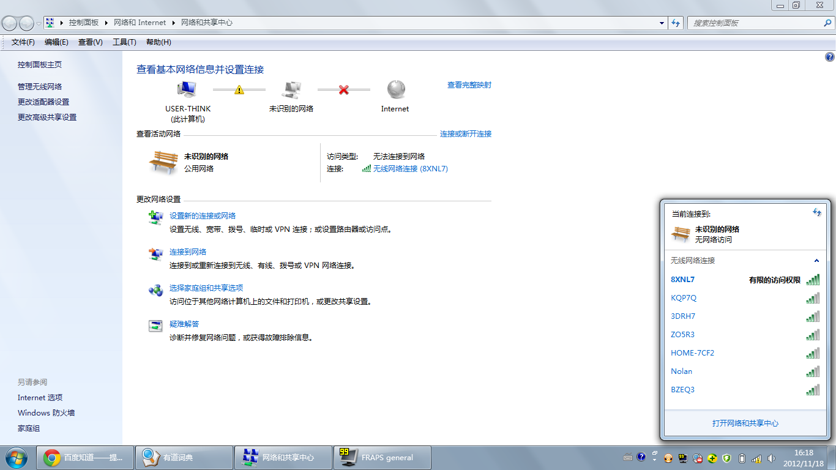
Task: Switch to the Chrome 百度知道 taskbar window
Action: point(85,458)
